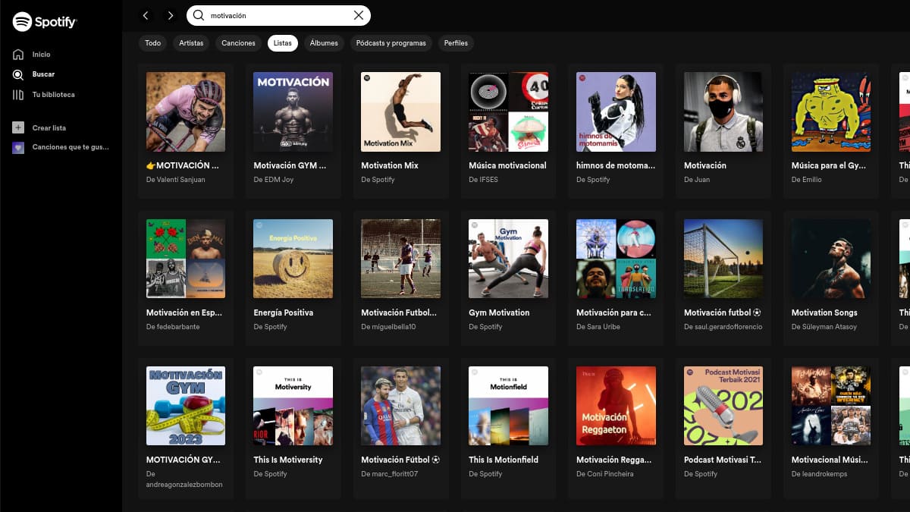Open Canciones que te gustan heart icon

click(17, 146)
